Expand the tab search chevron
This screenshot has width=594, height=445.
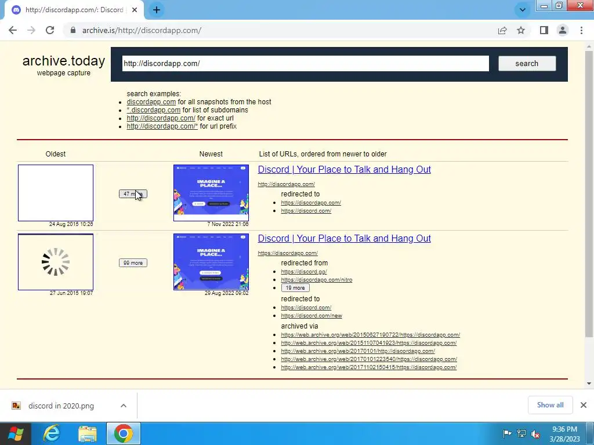[x=523, y=10]
